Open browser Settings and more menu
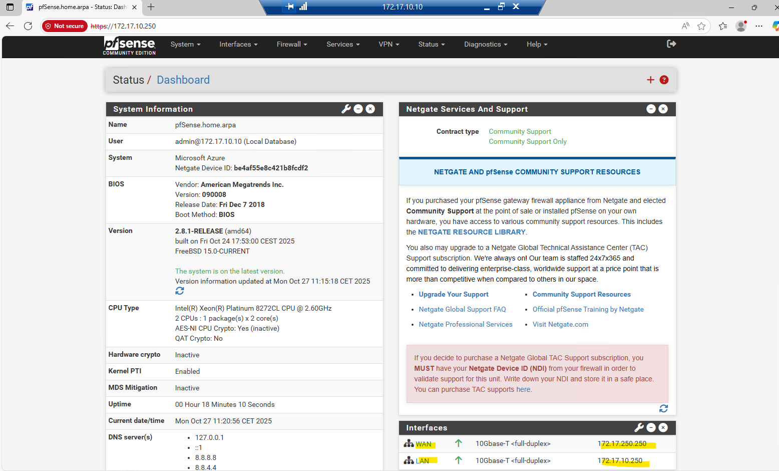Screen dimensions: 779x471 pos(759,26)
